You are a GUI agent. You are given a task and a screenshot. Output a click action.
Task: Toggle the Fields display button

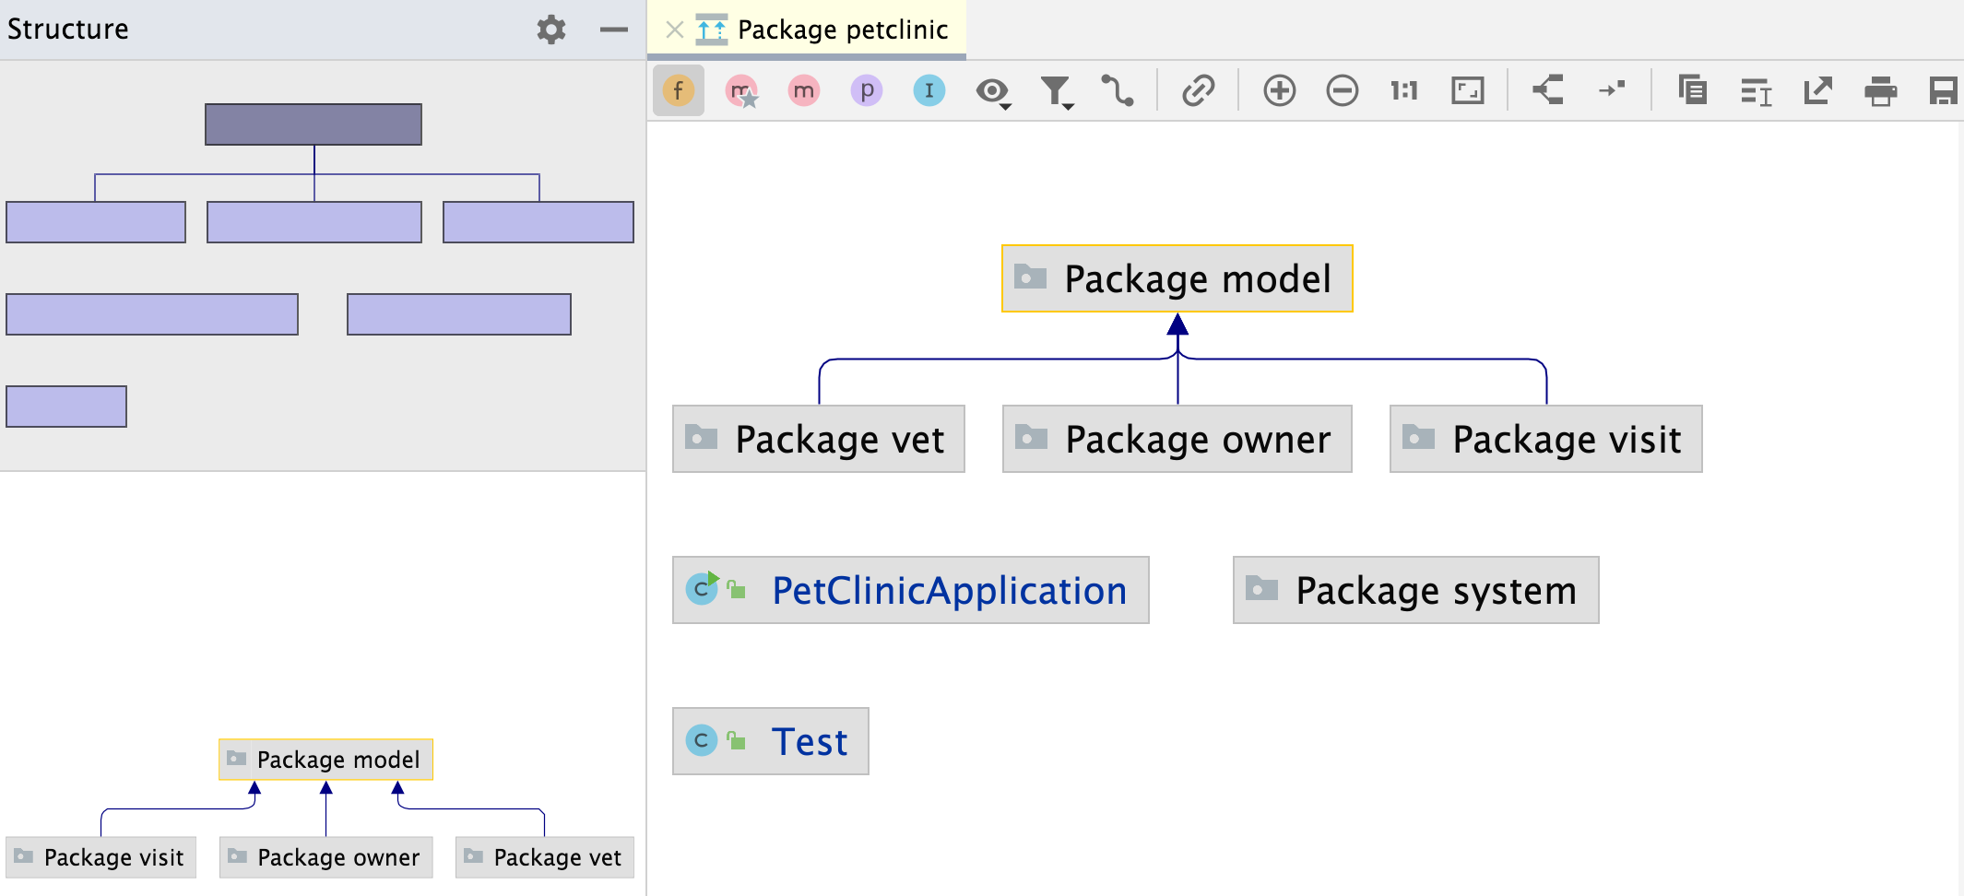pyautogui.click(x=679, y=90)
